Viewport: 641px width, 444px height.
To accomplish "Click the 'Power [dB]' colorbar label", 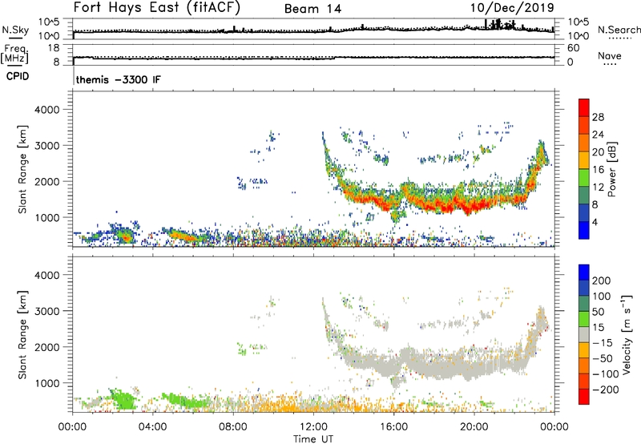I will [611, 169].
